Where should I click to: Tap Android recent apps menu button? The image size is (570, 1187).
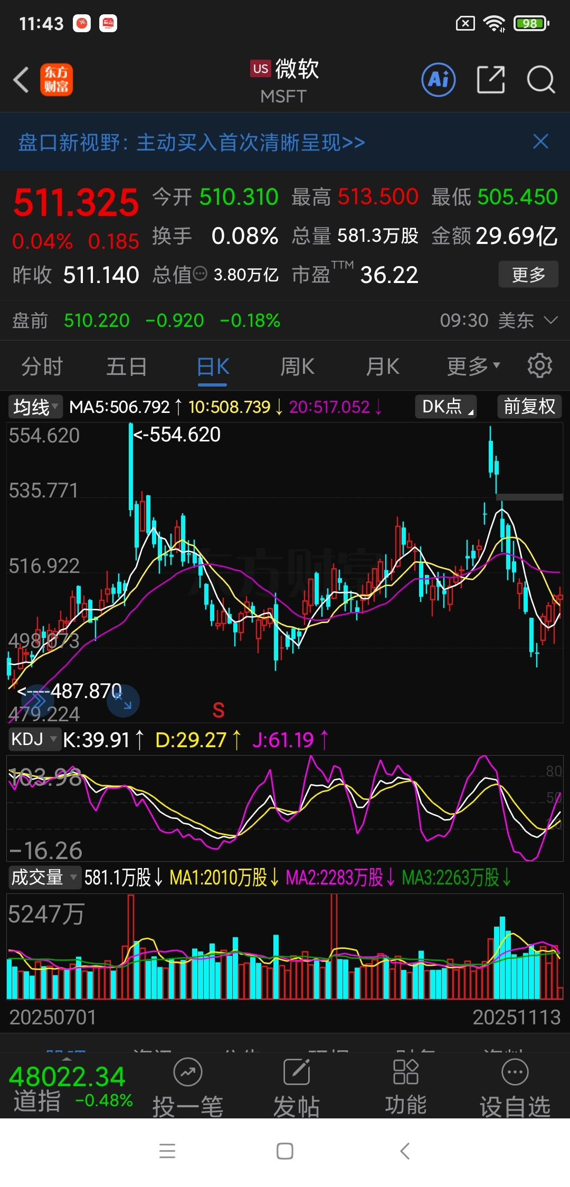coord(167,1151)
